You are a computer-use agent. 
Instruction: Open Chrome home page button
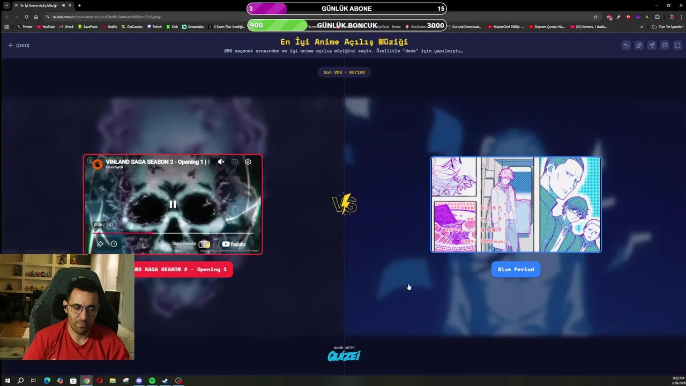[36, 17]
